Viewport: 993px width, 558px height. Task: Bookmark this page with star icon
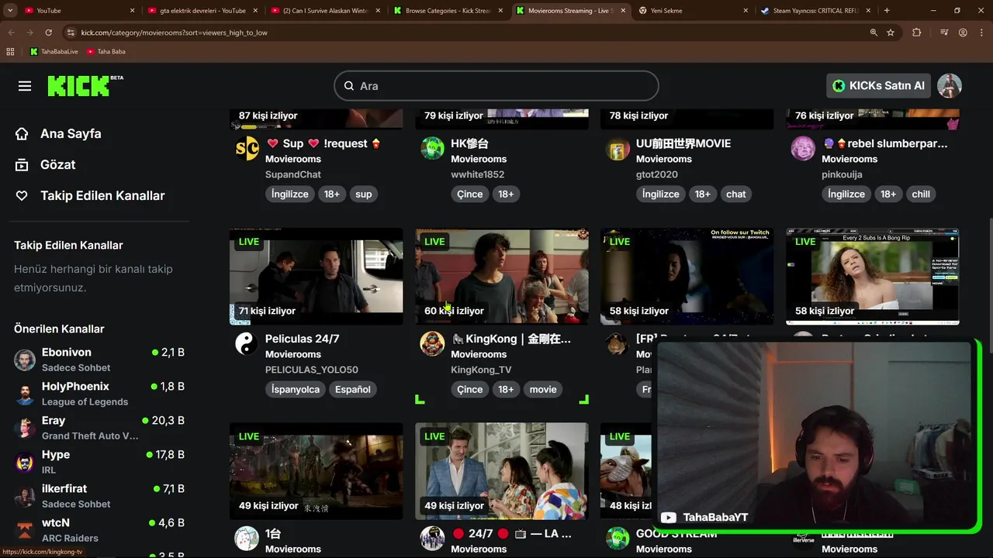click(891, 33)
